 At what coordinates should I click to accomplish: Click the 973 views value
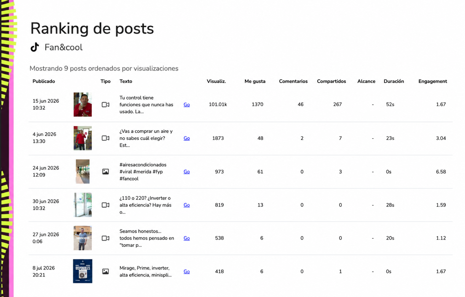(x=219, y=171)
